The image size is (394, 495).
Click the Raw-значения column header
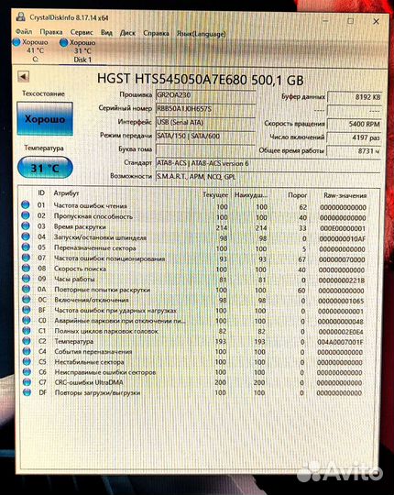(x=345, y=196)
